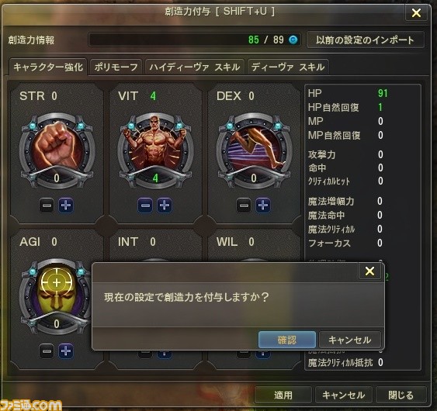This screenshot has width=437, height=411.
Task: Open the ハイディーヴァ スキル tab
Action: click(x=195, y=67)
